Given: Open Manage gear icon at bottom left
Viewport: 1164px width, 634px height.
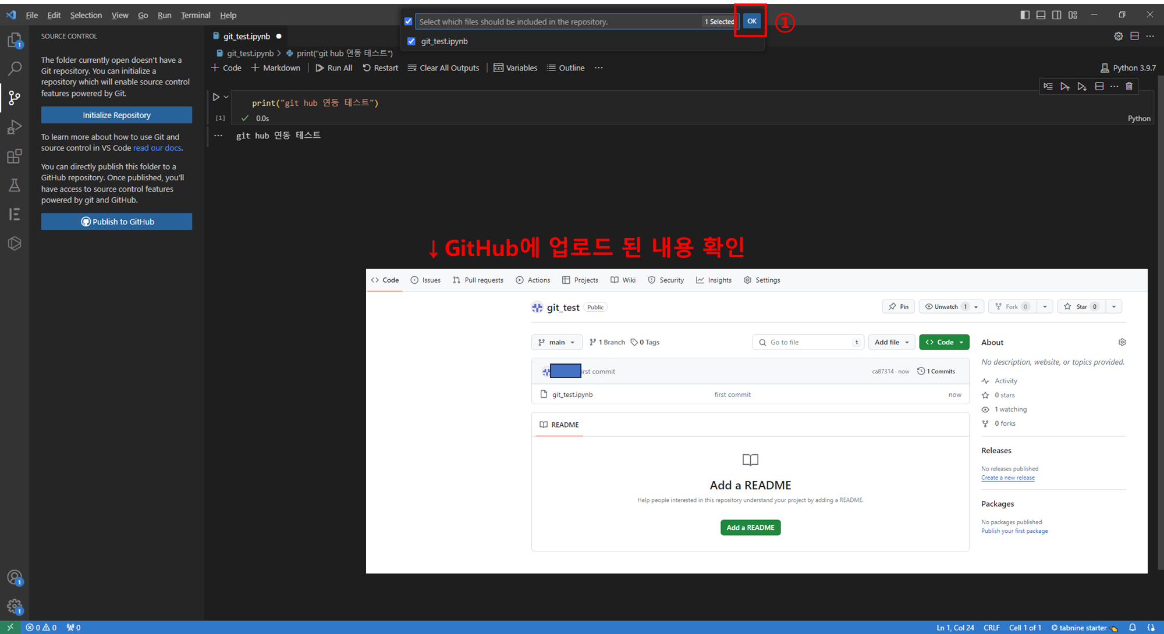Looking at the screenshot, I should coord(15,606).
